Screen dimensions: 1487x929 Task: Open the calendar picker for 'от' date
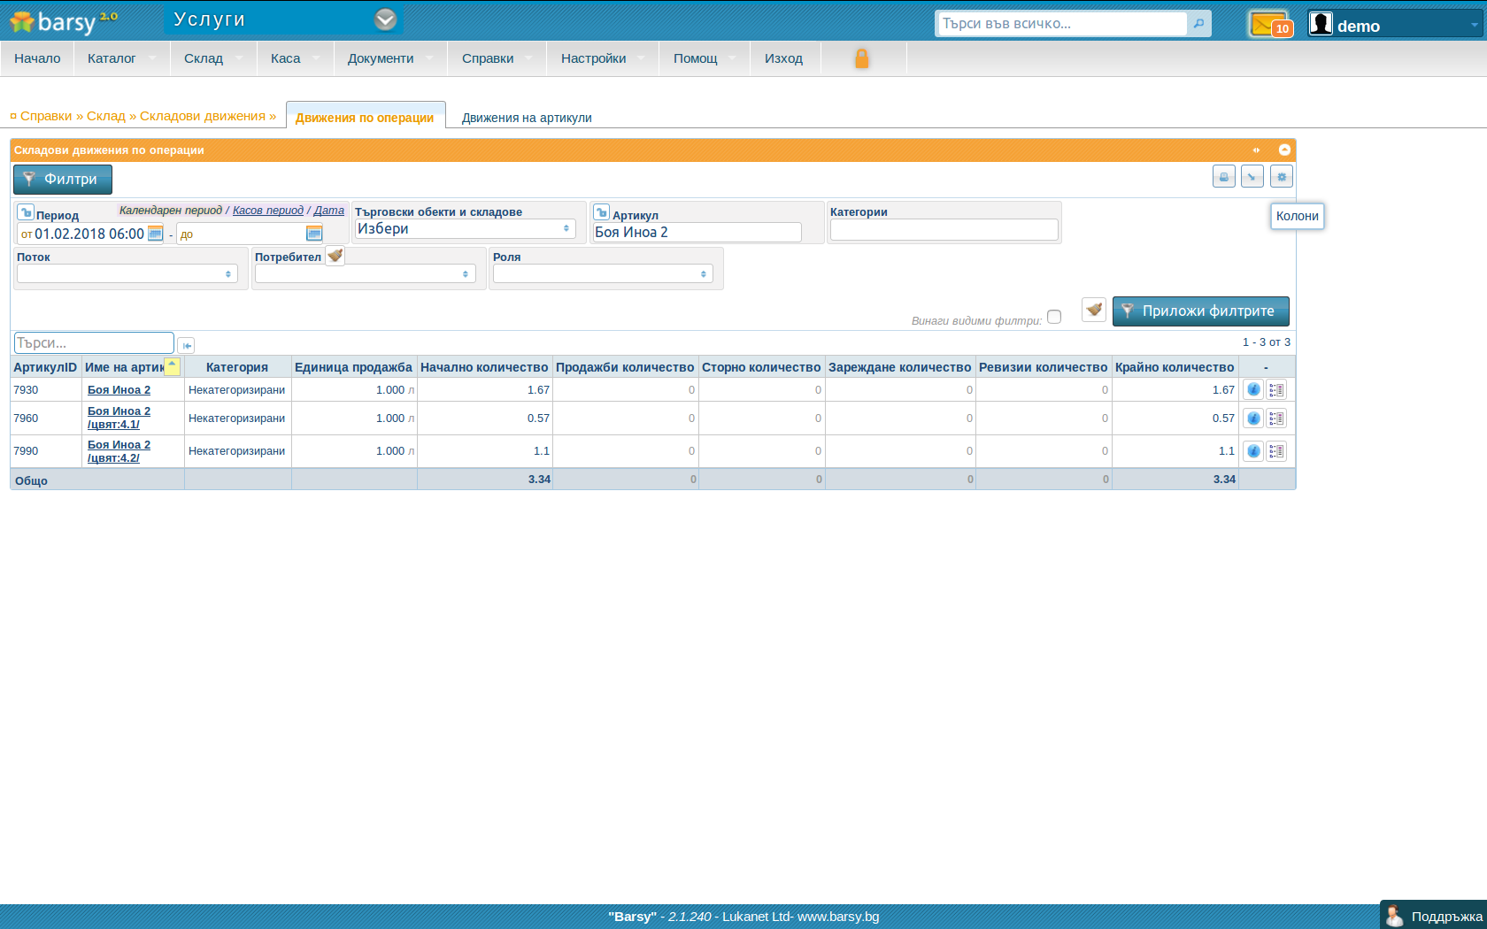click(x=156, y=233)
